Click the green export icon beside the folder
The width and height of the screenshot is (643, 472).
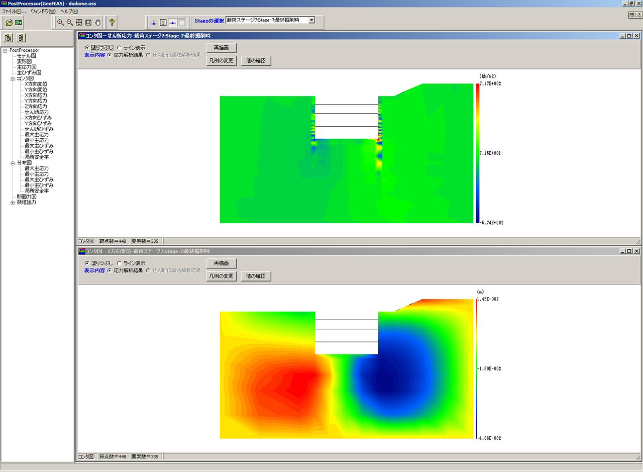(x=19, y=23)
